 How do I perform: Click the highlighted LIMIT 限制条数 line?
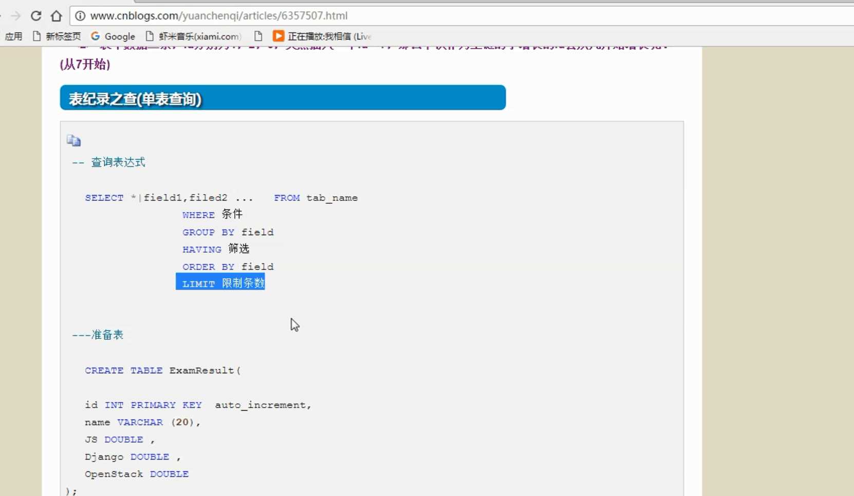point(220,282)
